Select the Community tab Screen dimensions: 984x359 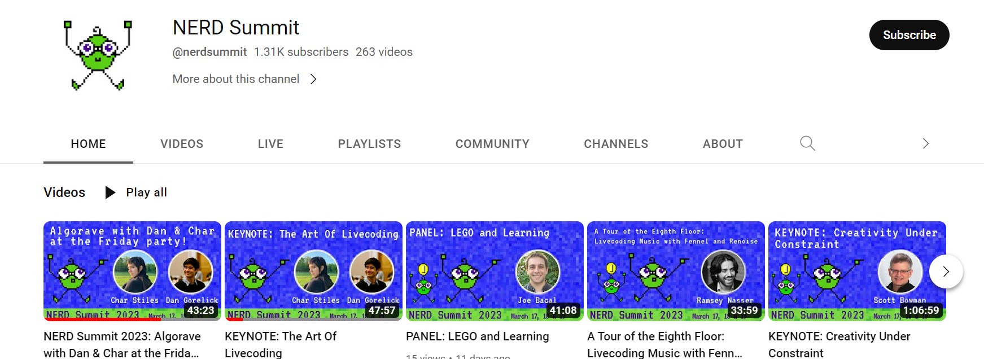click(x=492, y=144)
